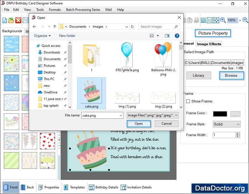
Task: Click the Browse button
Action: [231, 75]
